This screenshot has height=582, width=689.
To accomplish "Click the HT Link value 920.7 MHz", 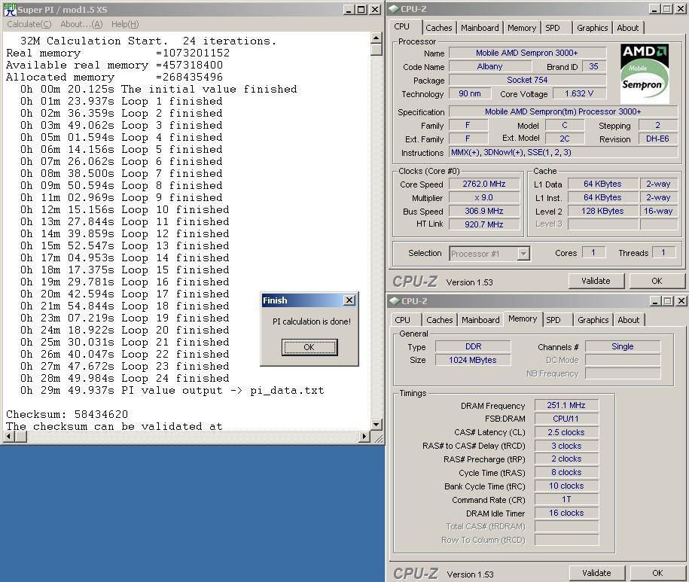I will point(484,224).
